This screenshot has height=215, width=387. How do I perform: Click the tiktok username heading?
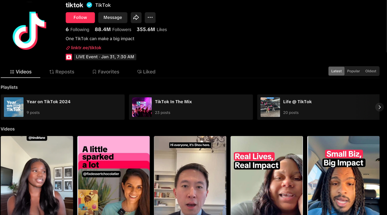click(x=74, y=5)
